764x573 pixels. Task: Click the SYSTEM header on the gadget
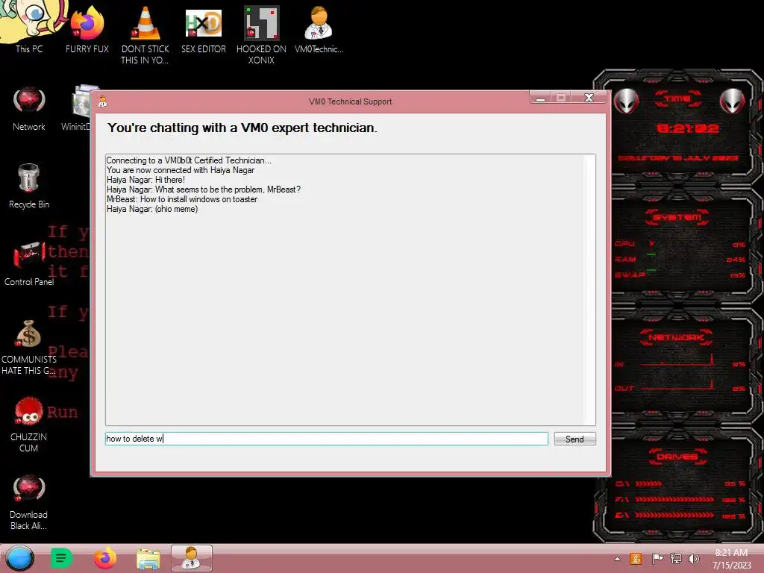[x=677, y=217]
